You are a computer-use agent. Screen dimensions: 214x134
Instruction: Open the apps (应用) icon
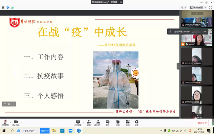point(128,123)
